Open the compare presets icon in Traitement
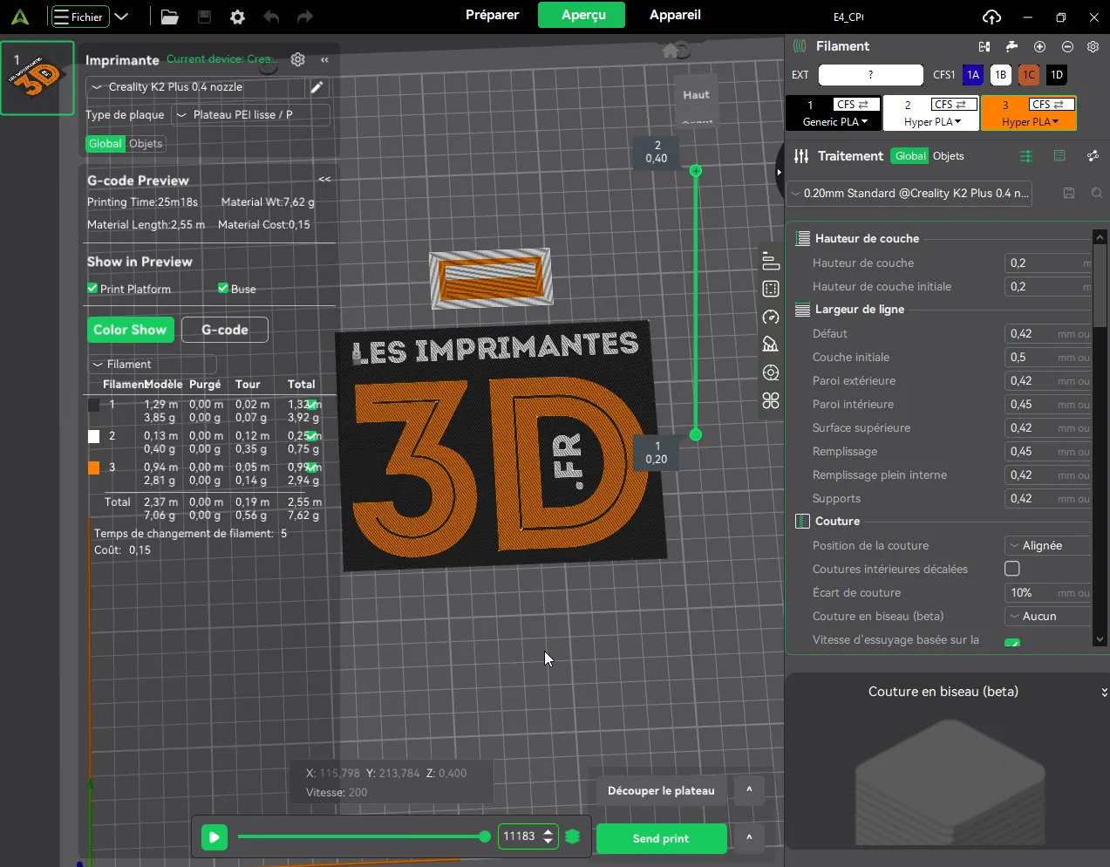 pyautogui.click(x=1059, y=156)
